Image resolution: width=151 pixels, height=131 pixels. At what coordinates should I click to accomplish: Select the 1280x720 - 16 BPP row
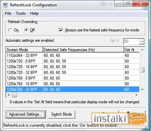(x=73, y=67)
